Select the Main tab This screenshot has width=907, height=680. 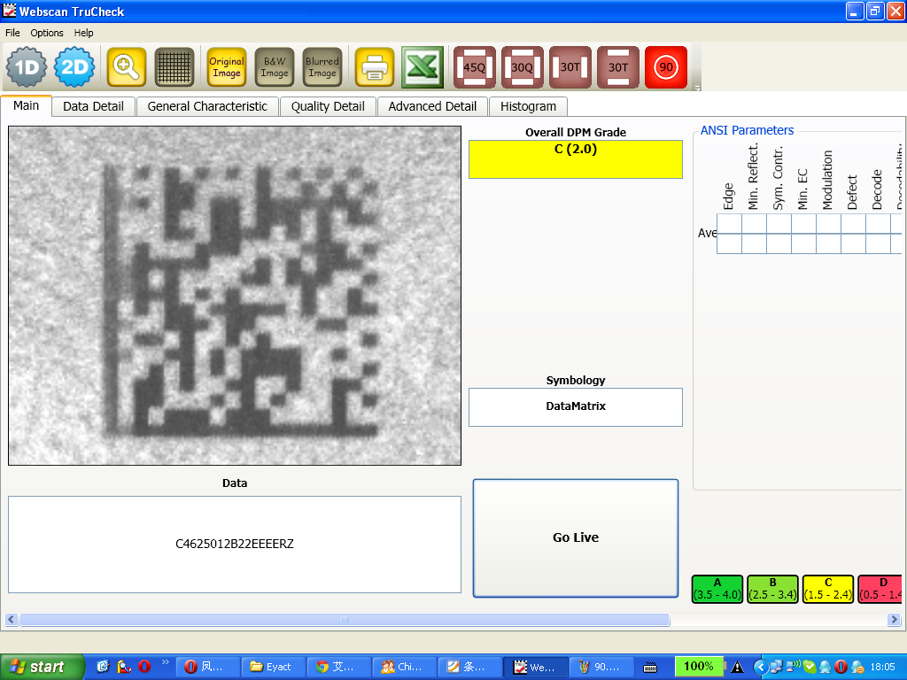click(26, 106)
